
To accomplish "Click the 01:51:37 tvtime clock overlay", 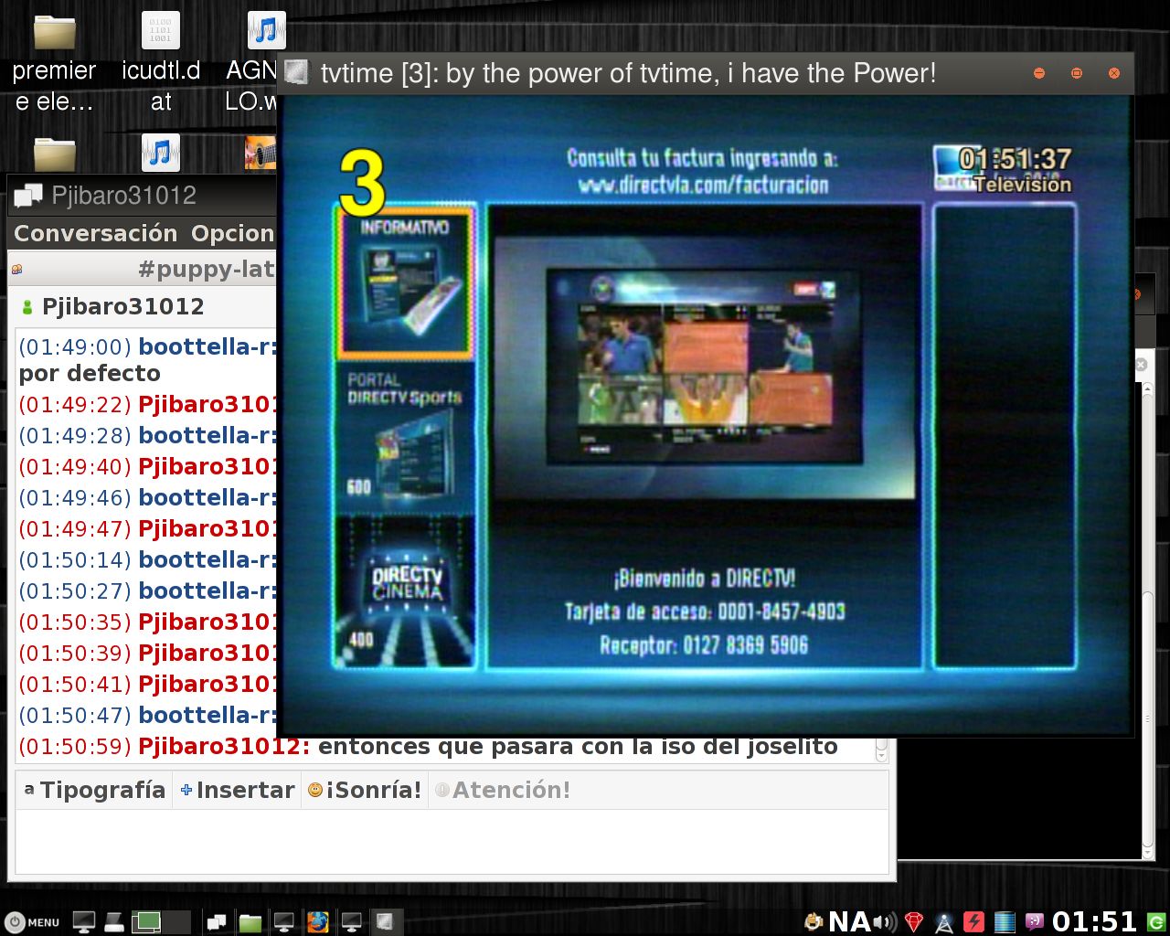I will click(x=1015, y=159).
